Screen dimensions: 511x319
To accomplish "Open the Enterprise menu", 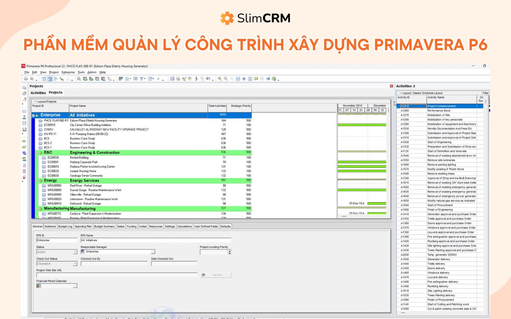I will tap(68, 72).
